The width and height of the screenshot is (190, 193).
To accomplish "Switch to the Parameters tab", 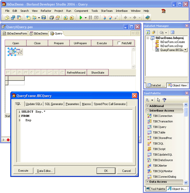I will click(73, 104).
